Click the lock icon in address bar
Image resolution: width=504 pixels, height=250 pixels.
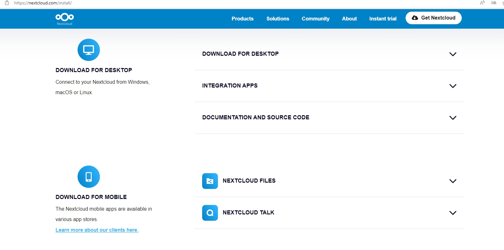(7, 3)
